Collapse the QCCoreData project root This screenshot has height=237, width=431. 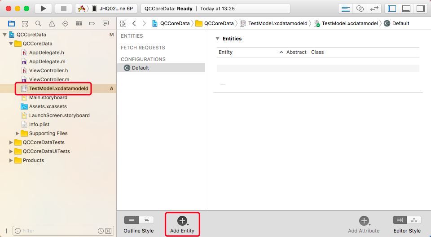click(4, 35)
